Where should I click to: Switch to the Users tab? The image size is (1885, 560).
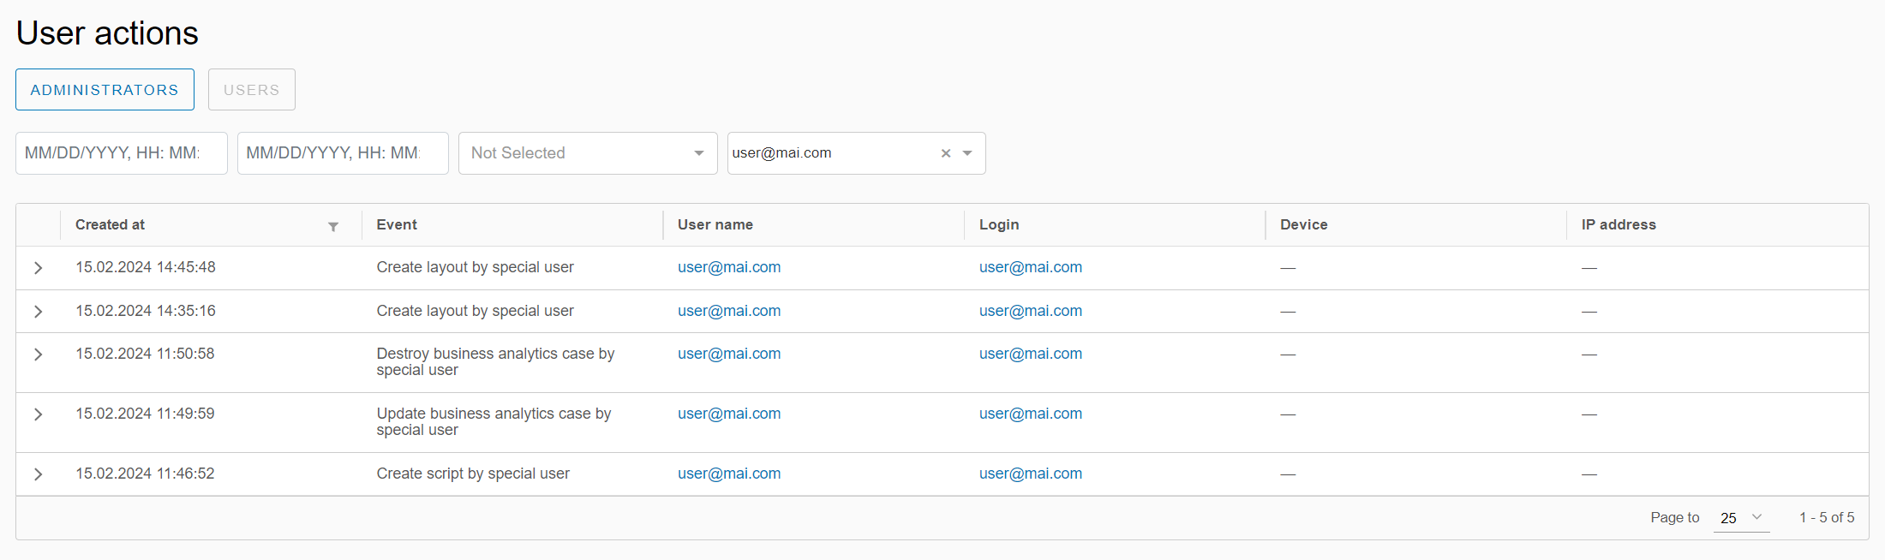point(251,90)
